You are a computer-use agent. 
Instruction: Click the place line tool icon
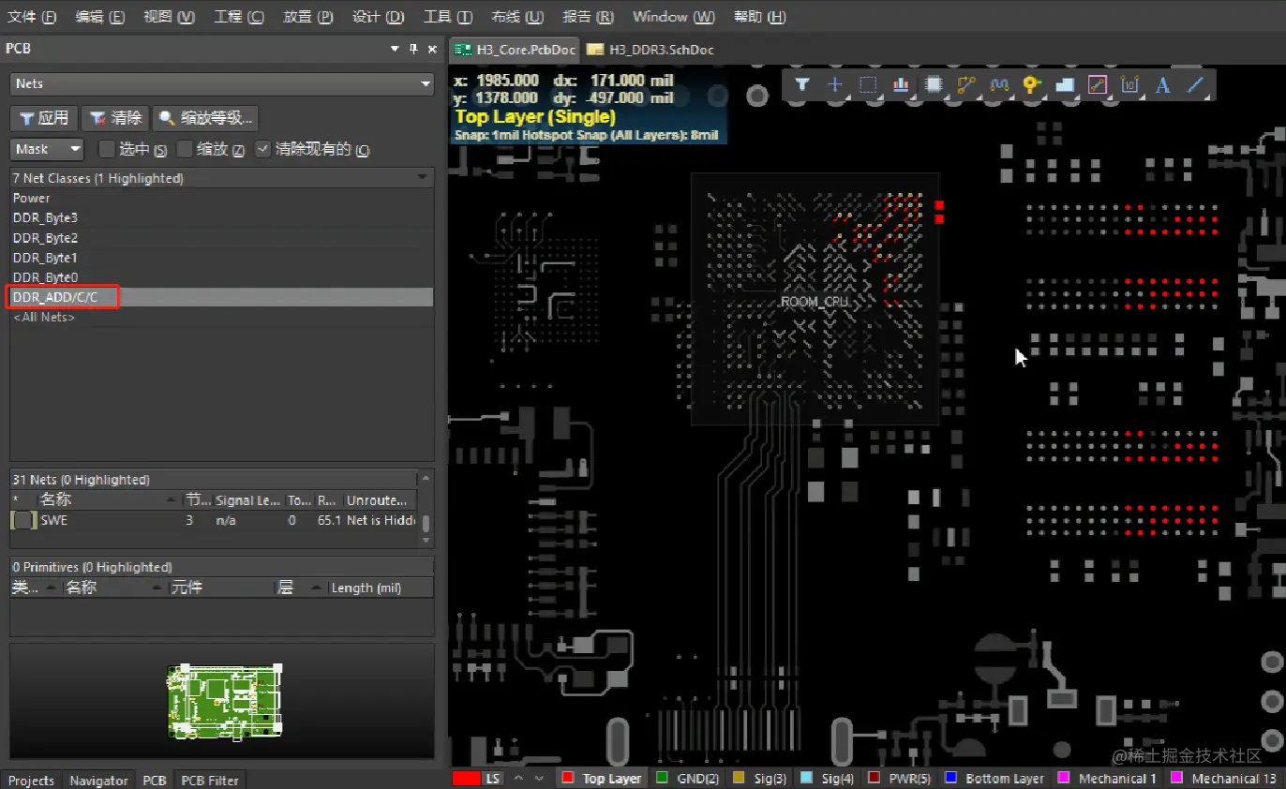(x=1195, y=85)
